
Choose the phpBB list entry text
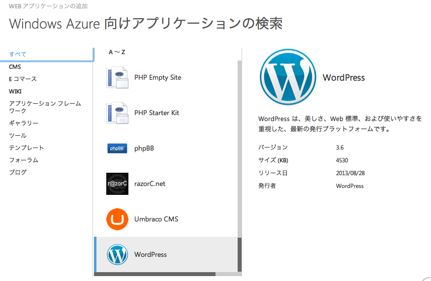point(144,149)
